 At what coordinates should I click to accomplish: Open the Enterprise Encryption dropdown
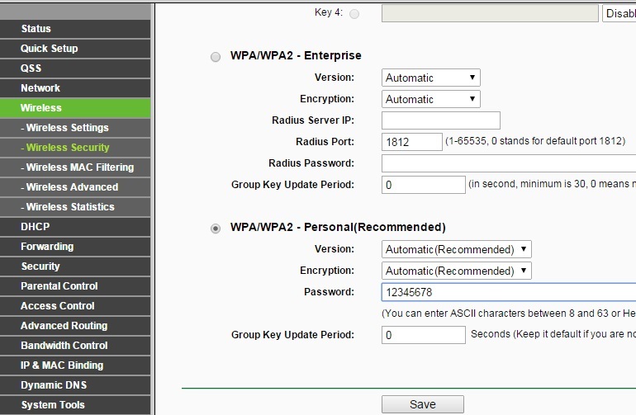pos(431,99)
